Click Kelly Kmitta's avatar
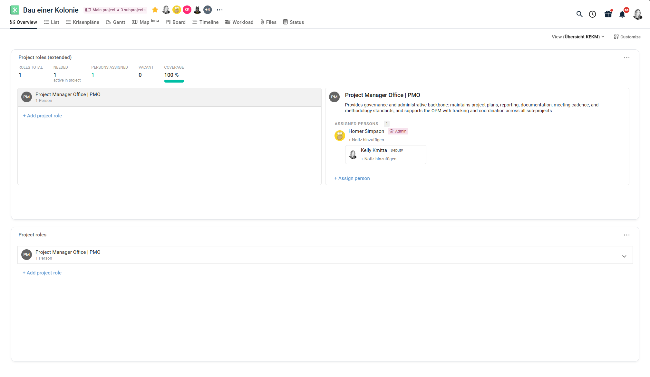The image size is (650, 377). [x=353, y=154]
